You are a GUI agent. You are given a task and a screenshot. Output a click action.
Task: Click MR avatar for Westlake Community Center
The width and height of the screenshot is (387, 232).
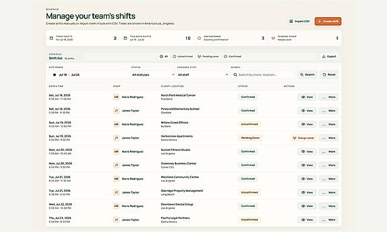coord(116,178)
